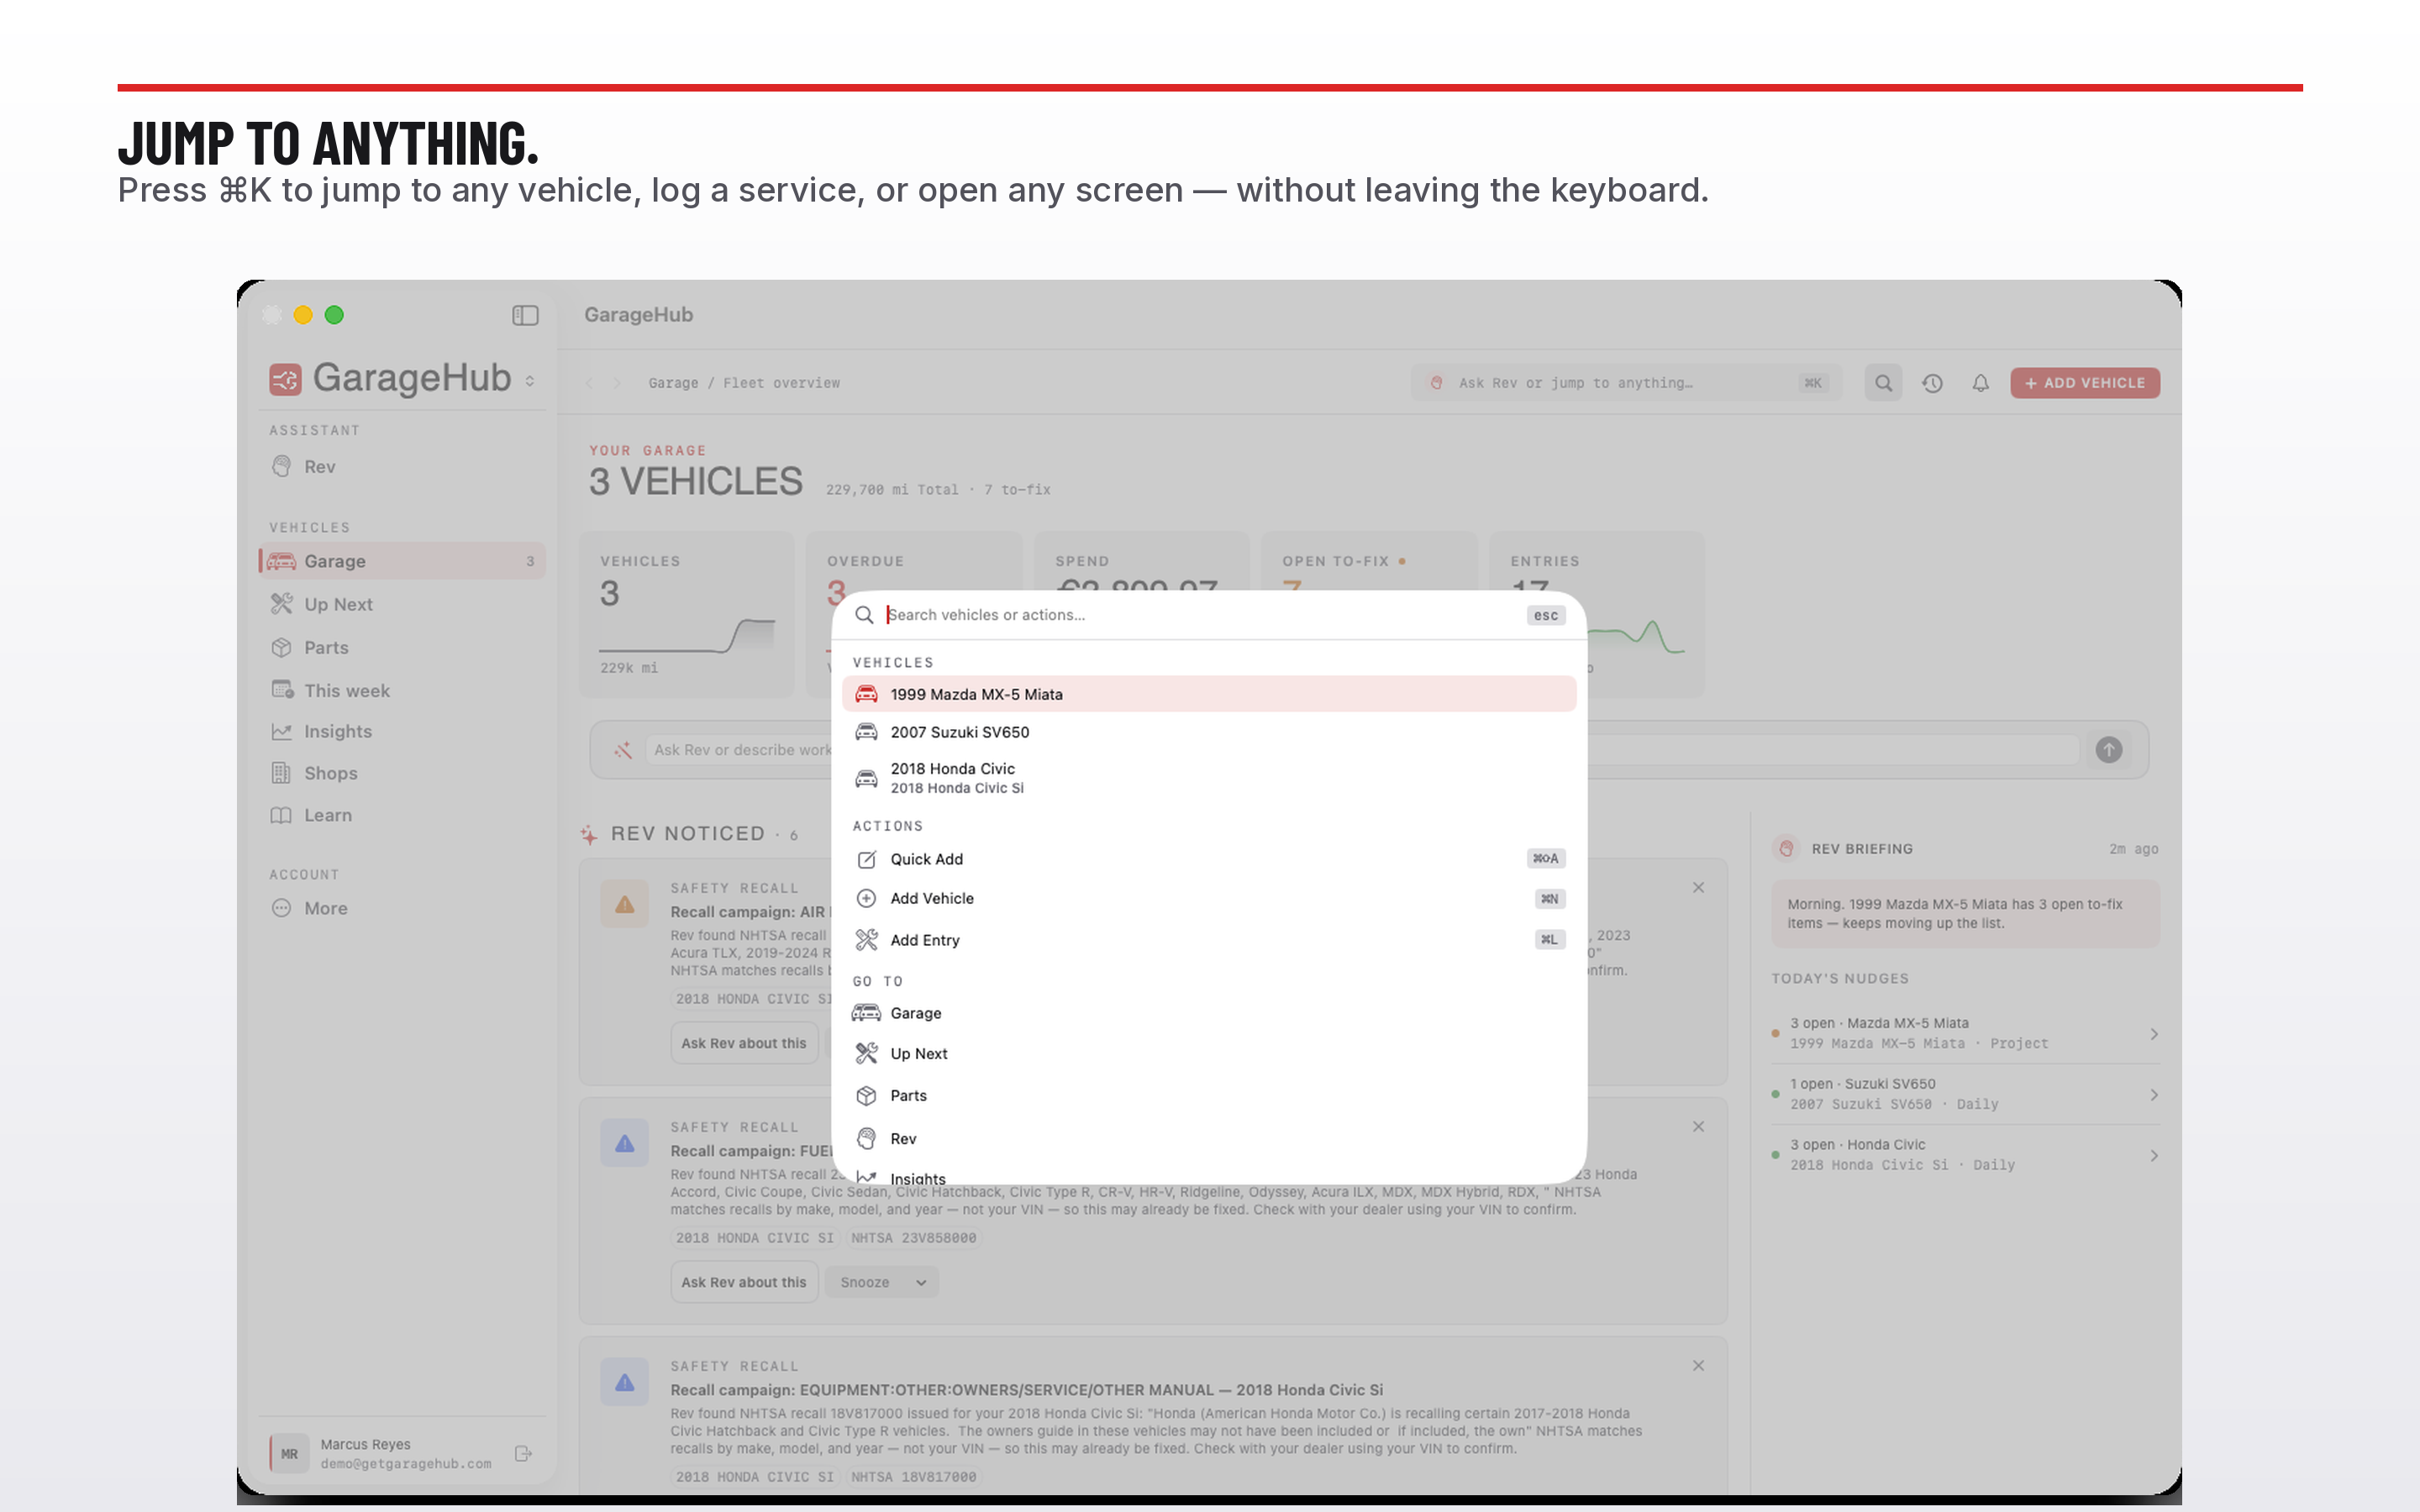Expand the 3 open Honda Civic nudge
Screen dimensions: 2420x1512
(1965, 1155)
